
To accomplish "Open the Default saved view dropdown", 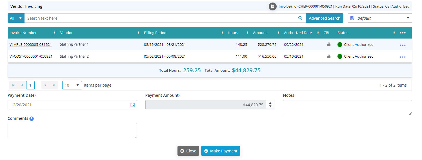I will tap(379, 18).
